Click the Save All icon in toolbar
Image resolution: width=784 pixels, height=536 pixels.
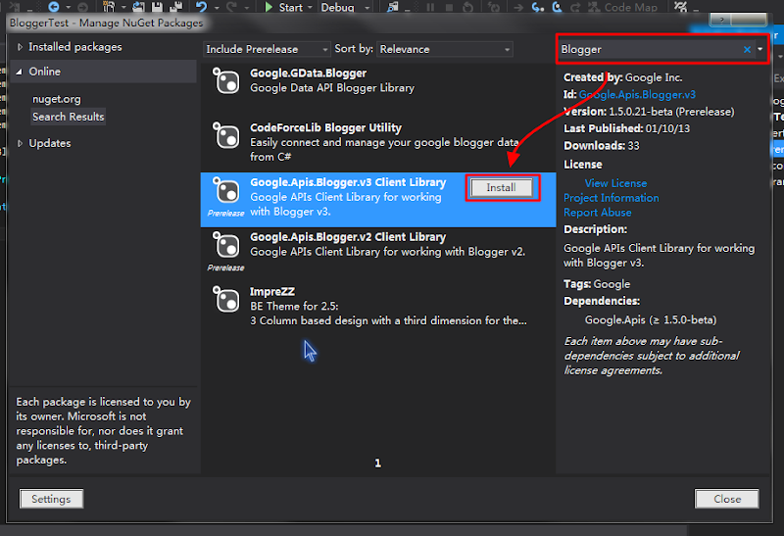click(175, 7)
